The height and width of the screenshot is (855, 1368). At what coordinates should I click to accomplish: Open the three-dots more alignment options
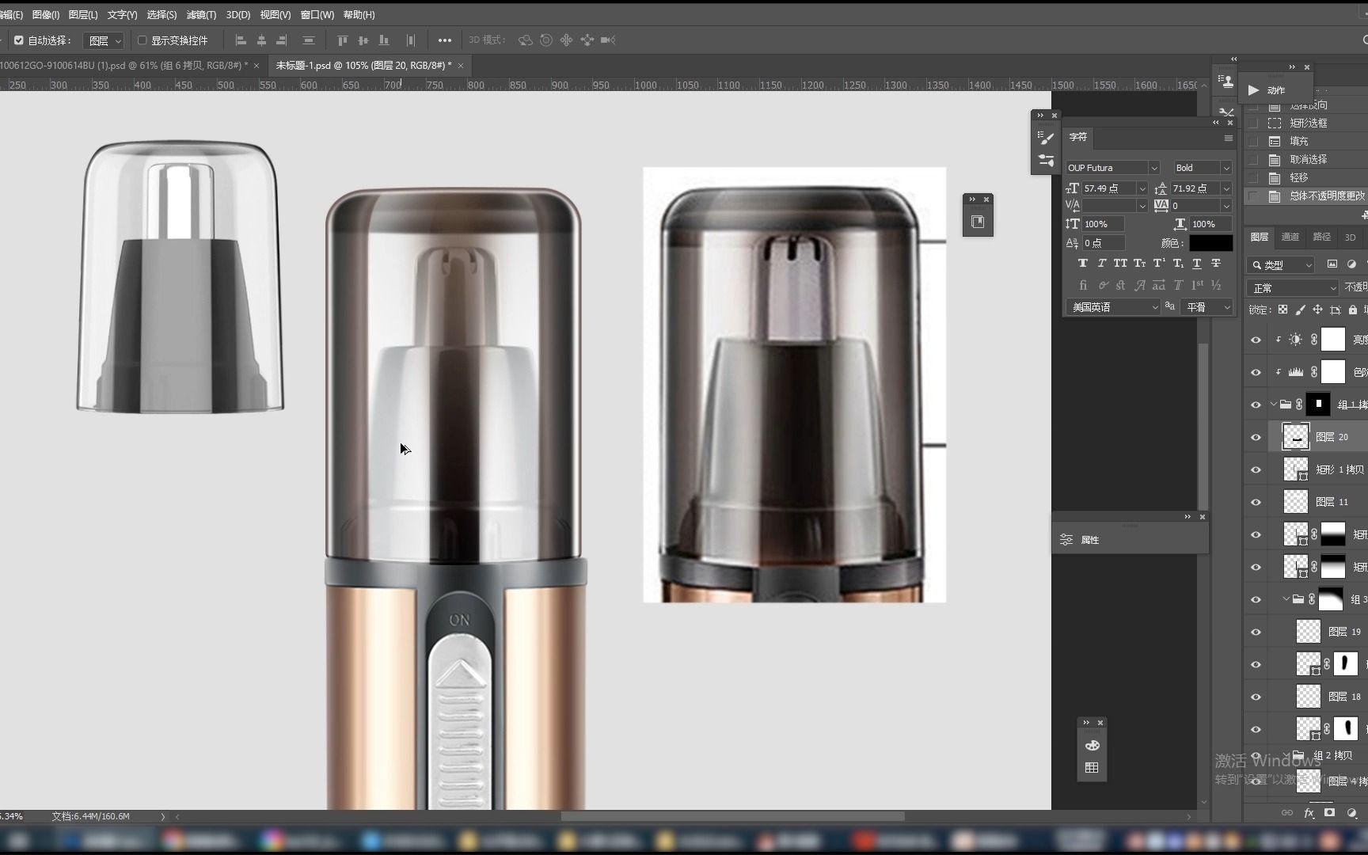point(445,40)
